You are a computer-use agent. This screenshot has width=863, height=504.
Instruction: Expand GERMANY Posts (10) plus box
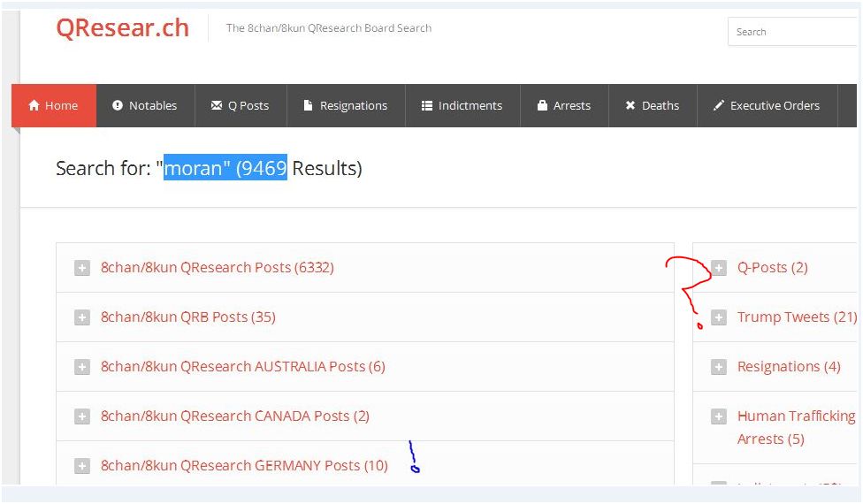[82, 466]
